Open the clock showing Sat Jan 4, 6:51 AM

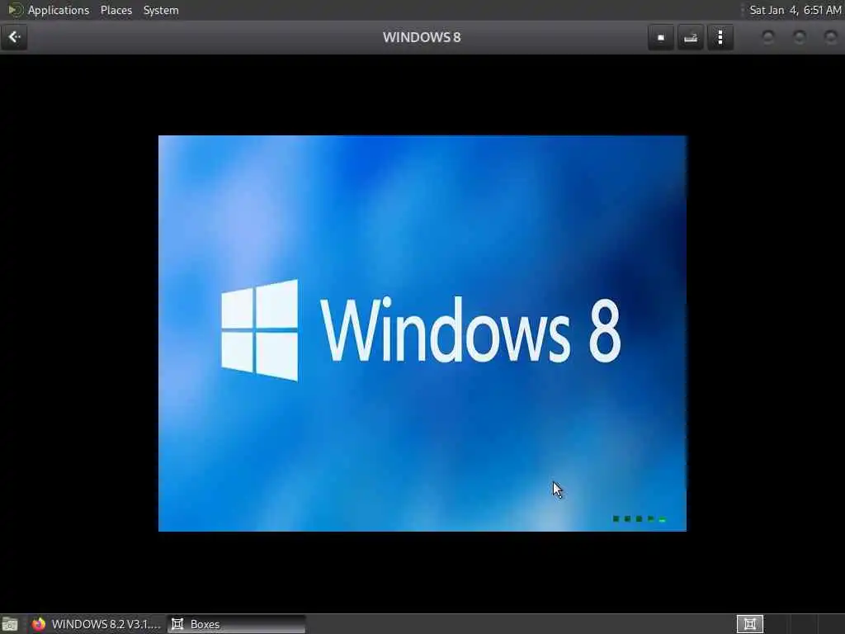(x=795, y=10)
